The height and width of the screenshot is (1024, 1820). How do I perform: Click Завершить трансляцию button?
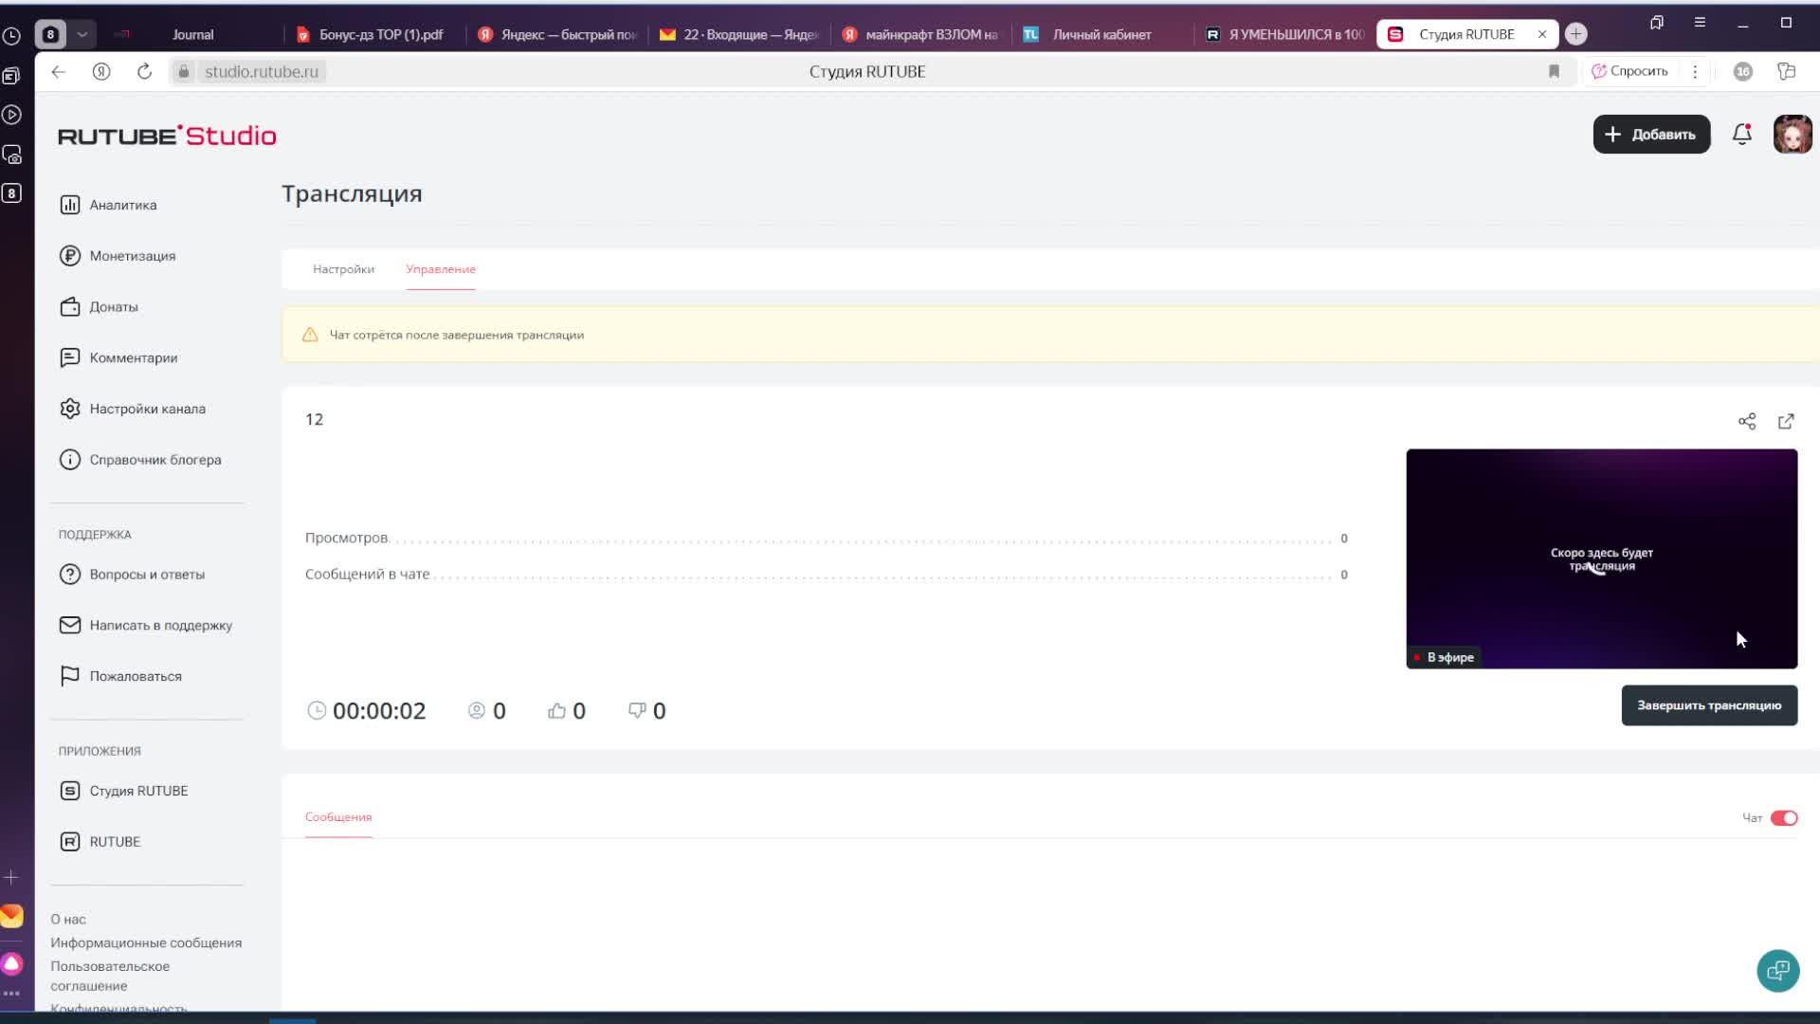(x=1709, y=705)
